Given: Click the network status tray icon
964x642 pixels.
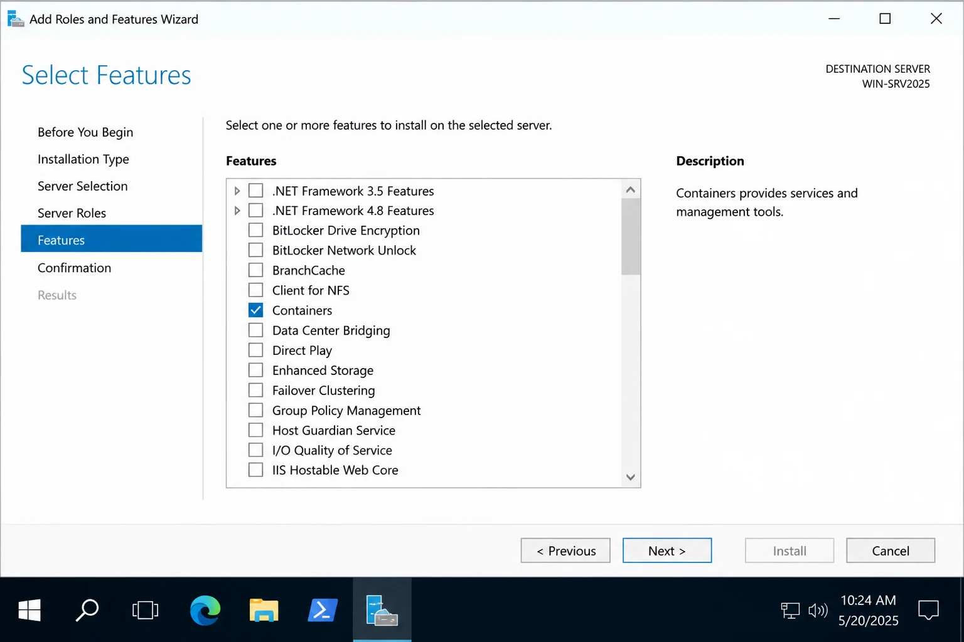Looking at the screenshot, I should (x=790, y=610).
